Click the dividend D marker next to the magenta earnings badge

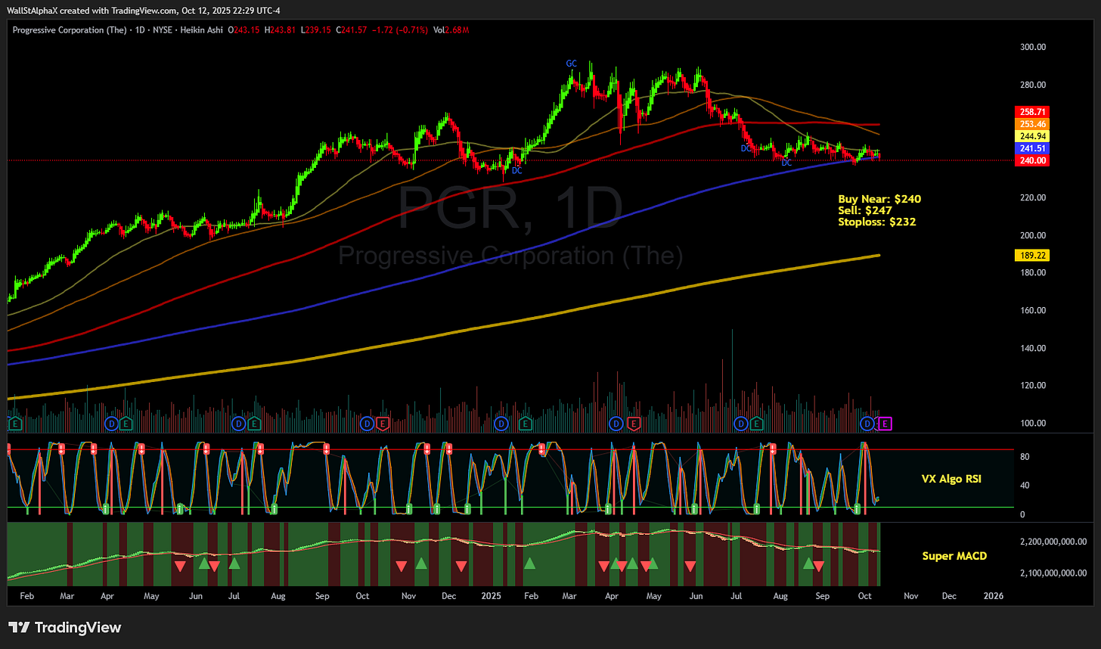coord(867,424)
